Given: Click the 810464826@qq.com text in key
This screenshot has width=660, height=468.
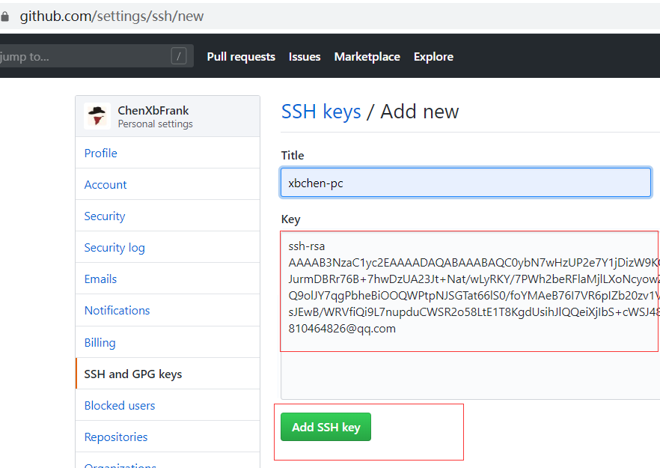Looking at the screenshot, I should click(x=342, y=329).
